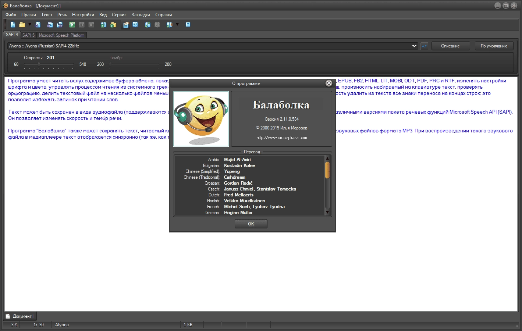Click the Split into audio files icon
Screen dimensions: 522x331
[60, 25]
